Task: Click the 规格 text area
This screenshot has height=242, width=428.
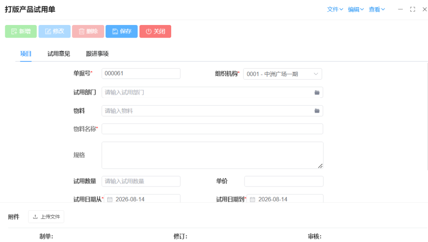Action: [x=212, y=155]
